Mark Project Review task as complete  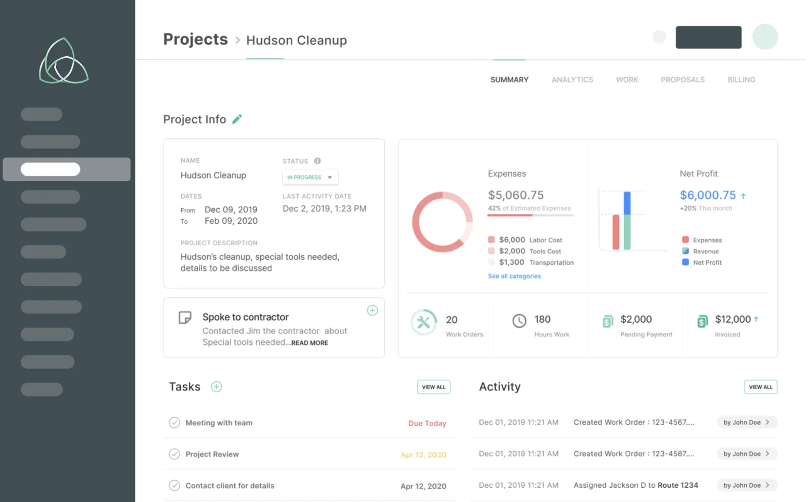pyautogui.click(x=174, y=454)
